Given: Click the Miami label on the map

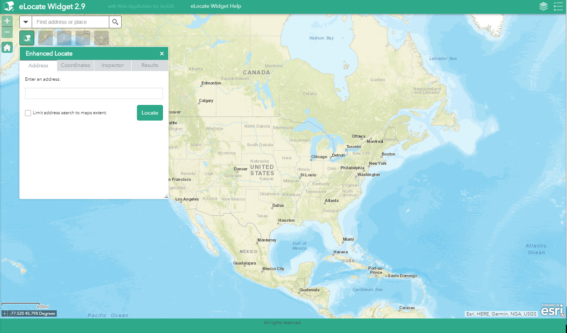Looking at the screenshot, I should click(x=348, y=240).
